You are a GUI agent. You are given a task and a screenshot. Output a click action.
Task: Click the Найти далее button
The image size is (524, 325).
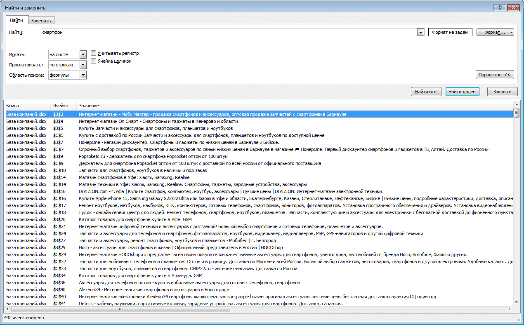click(462, 92)
